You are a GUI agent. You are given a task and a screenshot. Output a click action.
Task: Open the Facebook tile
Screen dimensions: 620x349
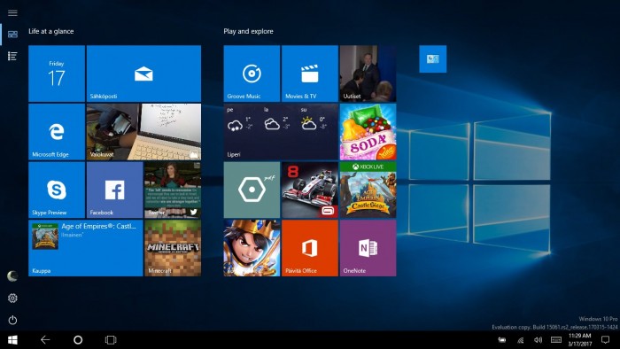[x=114, y=190]
